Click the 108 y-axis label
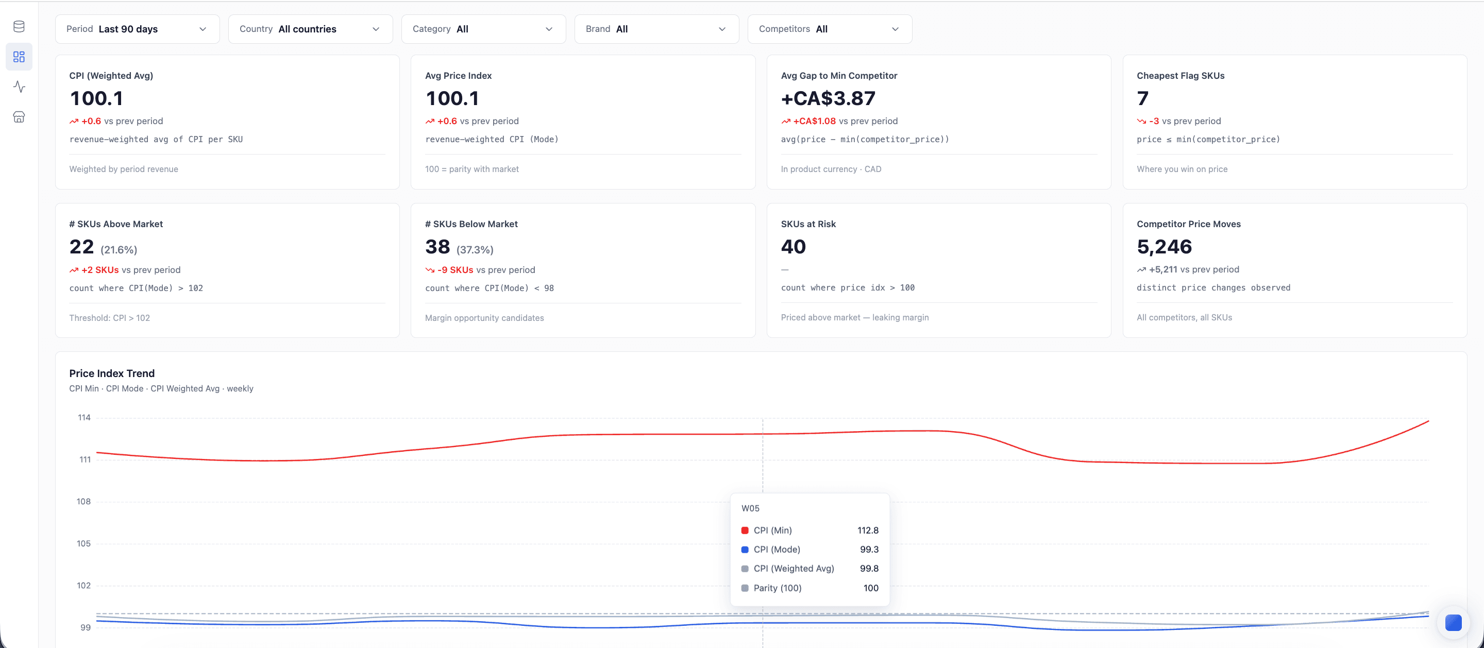This screenshot has width=1484, height=648. pos(83,502)
